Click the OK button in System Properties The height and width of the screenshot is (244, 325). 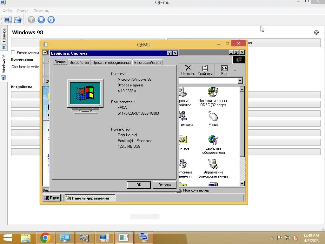pyautogui.click(x=139, y=185)
